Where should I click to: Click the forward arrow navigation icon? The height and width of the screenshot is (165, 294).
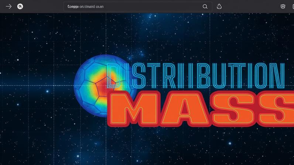8,7
